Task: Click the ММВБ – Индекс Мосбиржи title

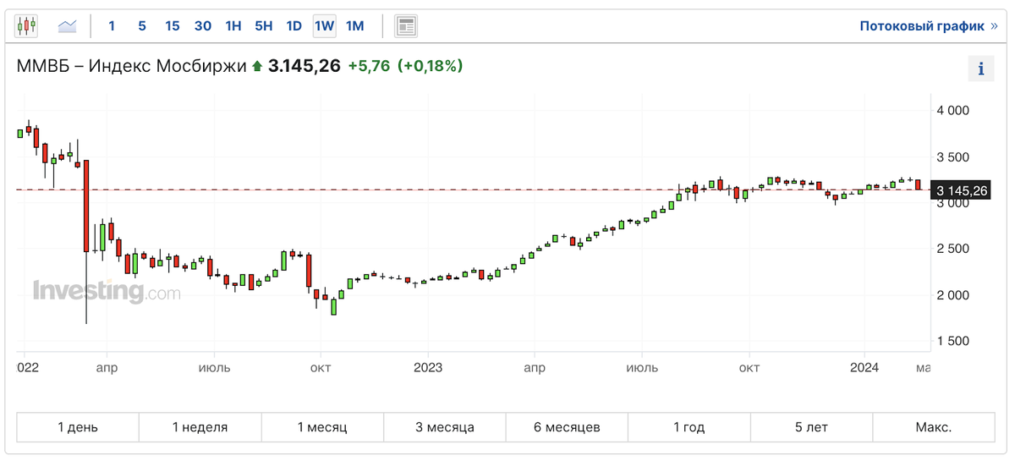Action: point(132,66)
